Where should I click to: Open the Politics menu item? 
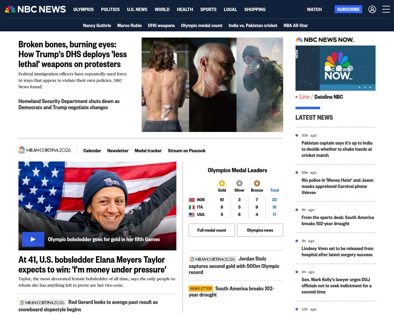(x=110, y=10)
